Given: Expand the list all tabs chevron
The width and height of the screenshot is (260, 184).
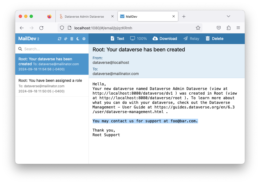Looking at the screenshot, I should (x=228, y=16).
